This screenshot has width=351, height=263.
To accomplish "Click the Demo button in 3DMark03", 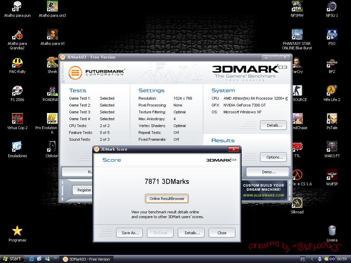I will pyautogui.click(x=268, y=172).
